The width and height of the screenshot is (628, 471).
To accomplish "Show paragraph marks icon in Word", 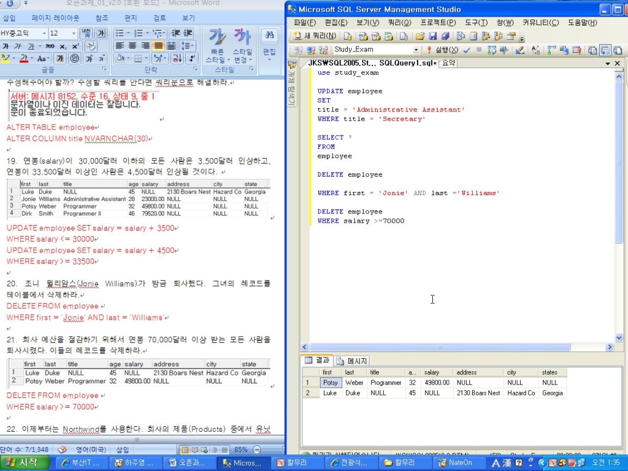I will (x=192, y=58).
